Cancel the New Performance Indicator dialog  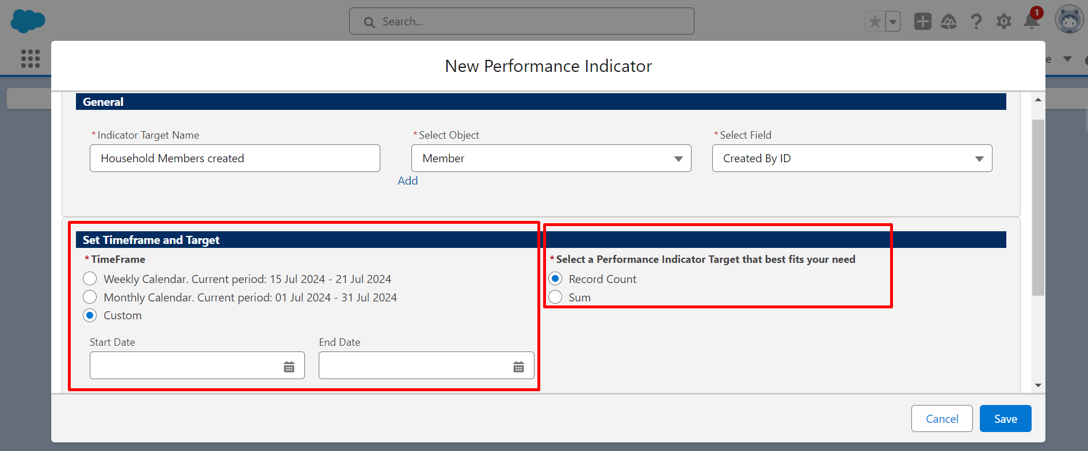pyautogui.click(x=942, y=419)
